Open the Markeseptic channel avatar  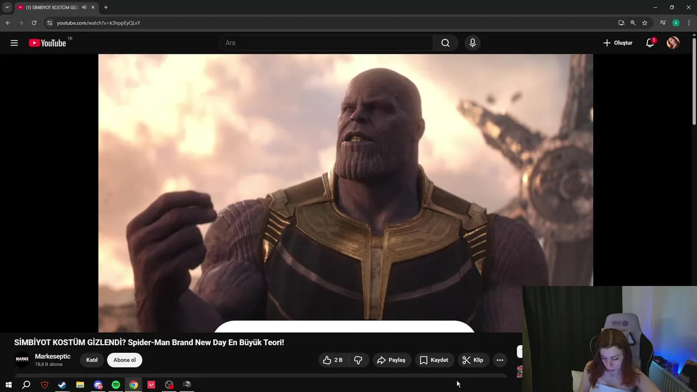(x=22, y=360)
